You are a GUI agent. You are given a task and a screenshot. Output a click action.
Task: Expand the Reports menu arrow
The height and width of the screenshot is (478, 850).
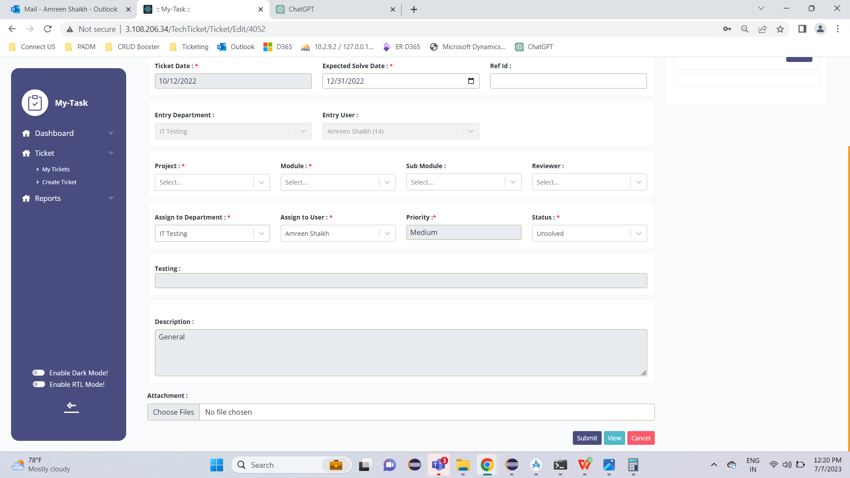[x=111, y=198]
